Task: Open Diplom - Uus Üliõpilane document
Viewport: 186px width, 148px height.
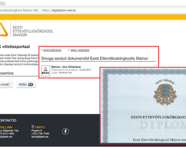Action: 66,67
